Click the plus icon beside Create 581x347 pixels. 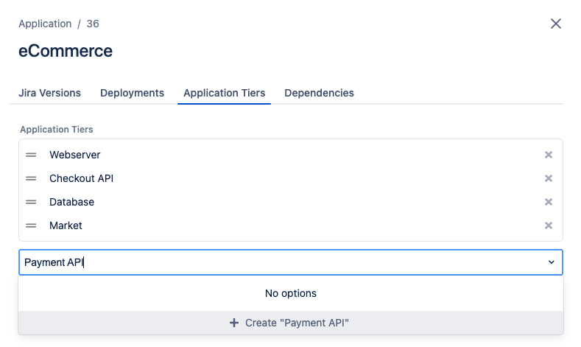coord(234,323)
